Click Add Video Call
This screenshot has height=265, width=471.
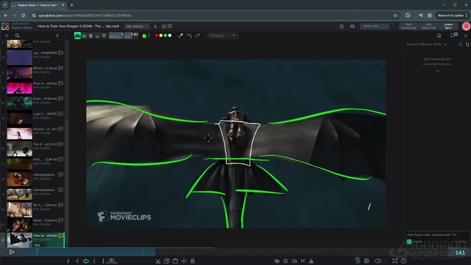coord(429,26)
